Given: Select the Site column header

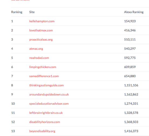Looking at the screenshot, I should [32, 12].
